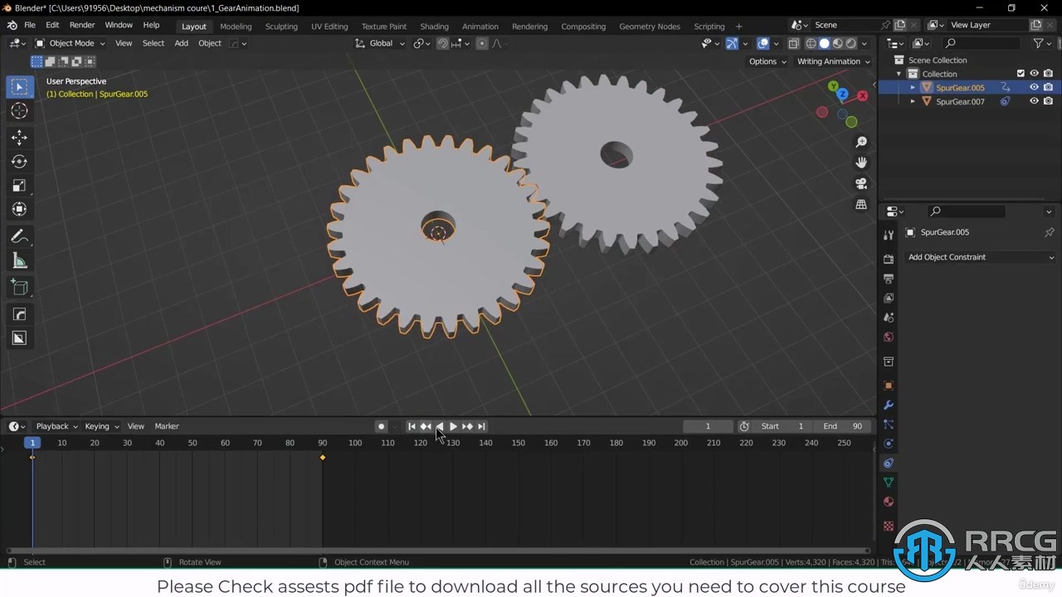
Task: Open the Tool properties tab
Action: click(889, 235)
